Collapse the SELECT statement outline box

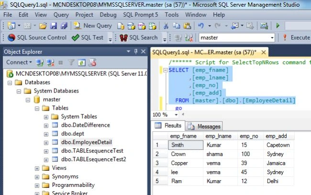[x=165, y=70]
